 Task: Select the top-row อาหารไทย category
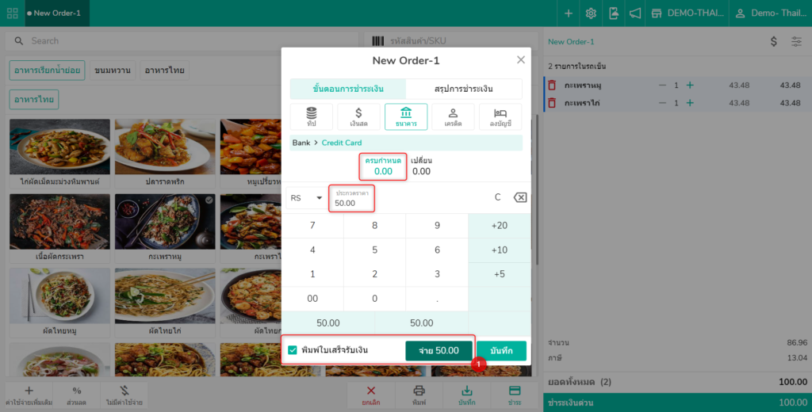click(164, 71)
